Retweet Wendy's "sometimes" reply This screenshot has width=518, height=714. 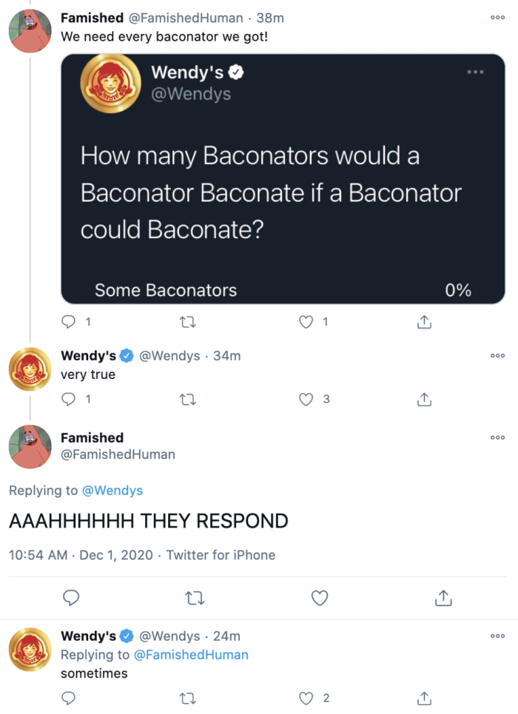(x=188, y=698)
